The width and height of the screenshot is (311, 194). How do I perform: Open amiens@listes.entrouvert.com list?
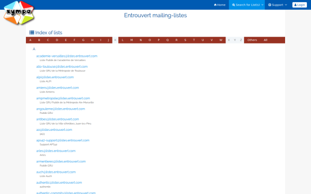coord(58,88)
